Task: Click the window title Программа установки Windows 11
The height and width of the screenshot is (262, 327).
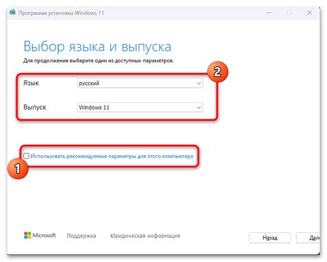Action: (x=61, y=13)
